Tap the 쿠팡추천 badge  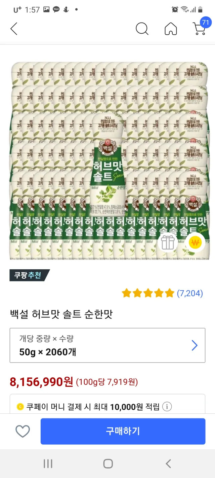coord(30,275)
